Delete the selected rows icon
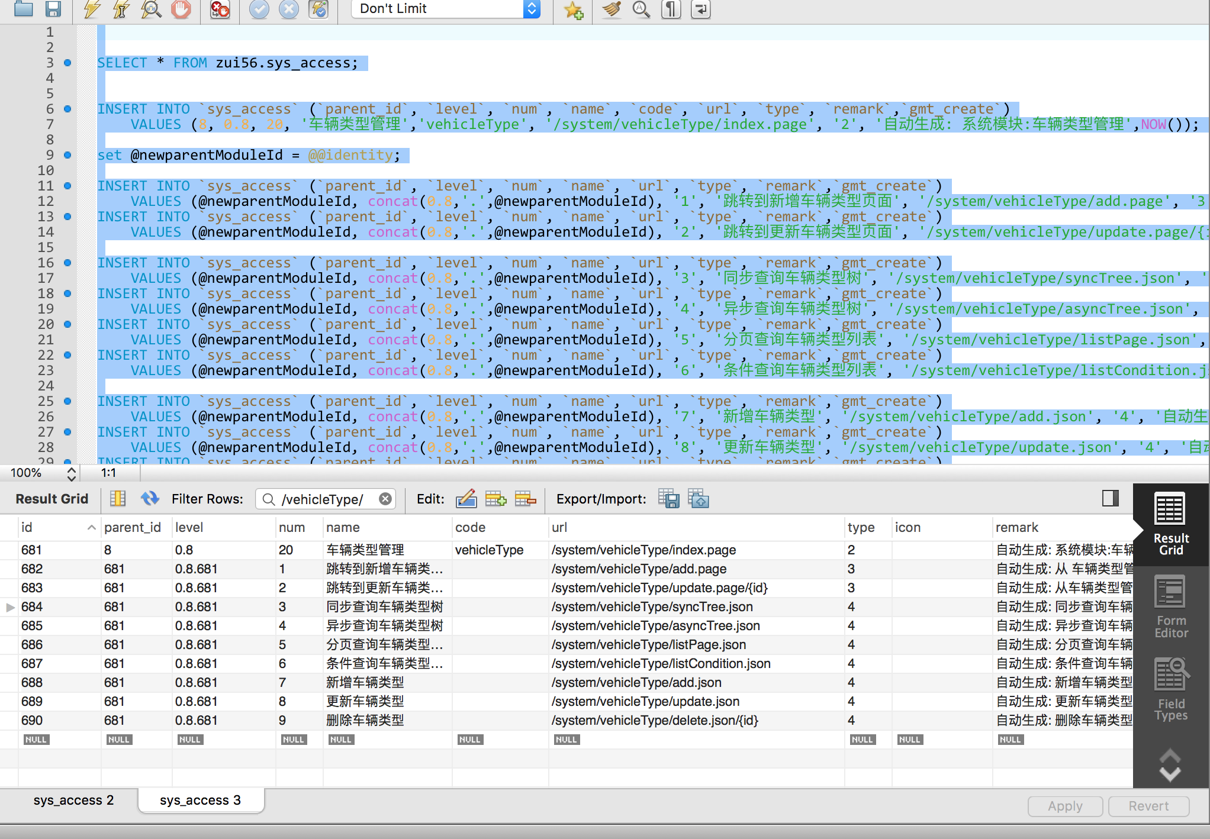The height and width of the screenshot is (839, 1210). tap(525, 499)
